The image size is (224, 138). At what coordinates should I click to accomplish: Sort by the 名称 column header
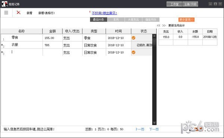(22, 31)
